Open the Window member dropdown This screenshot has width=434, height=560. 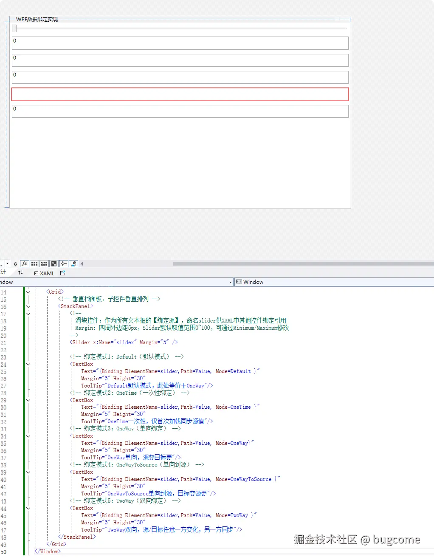(334, 282)
